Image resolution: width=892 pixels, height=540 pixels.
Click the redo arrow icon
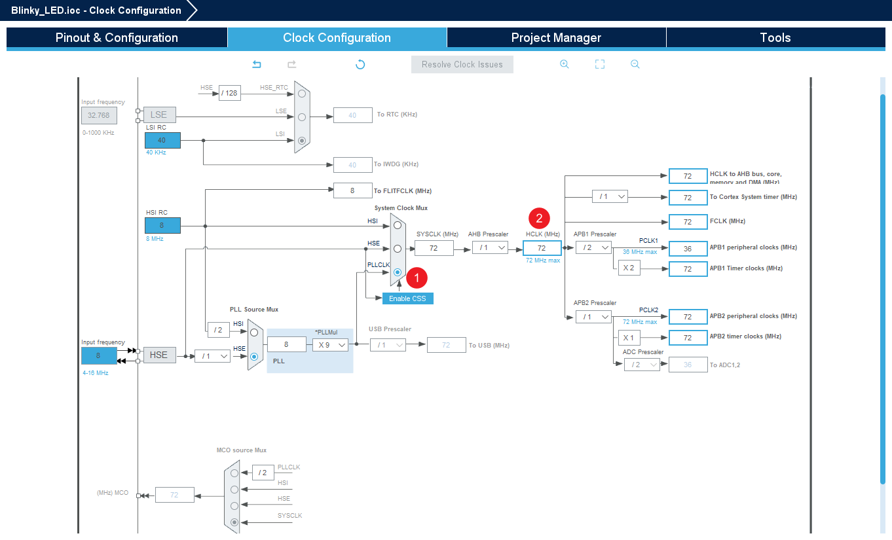(x=292, y=64)
